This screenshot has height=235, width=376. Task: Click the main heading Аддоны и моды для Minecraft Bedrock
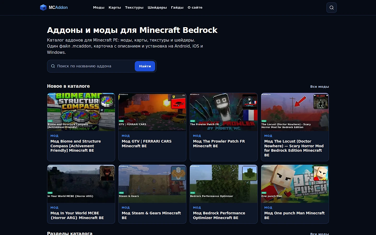pos(132,30)
